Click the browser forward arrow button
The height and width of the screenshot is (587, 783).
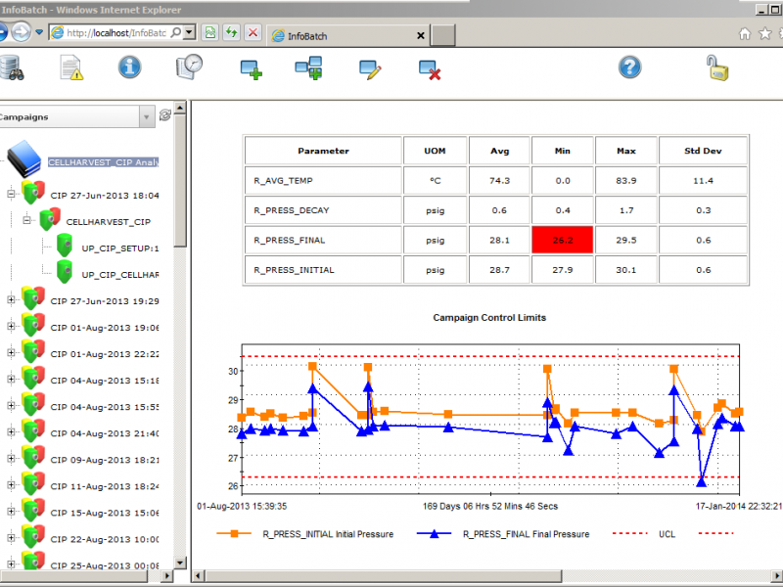[21, 32]
